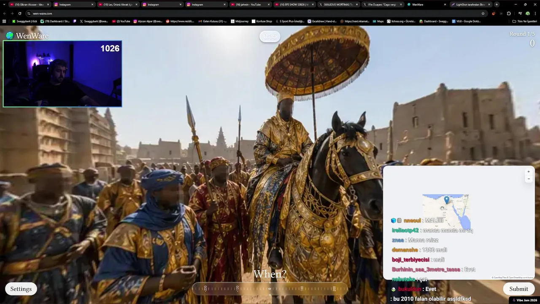Image resolution: width=540 pixels, height=304 pixels.
Task: Open Alpcan Alpar Instagram bookmark
Action: click(148, 21)
